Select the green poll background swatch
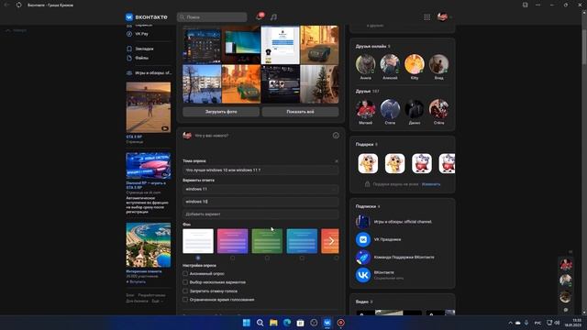Screen dimensions: 587x330 tap(267, 241)
